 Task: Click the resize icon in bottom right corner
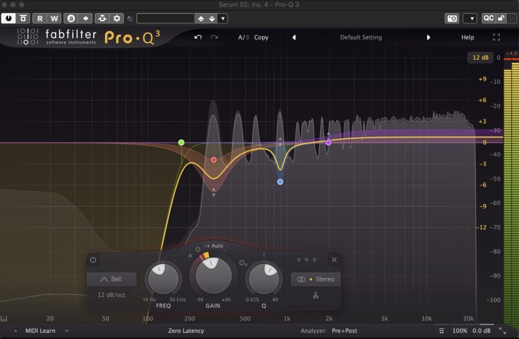502,330
